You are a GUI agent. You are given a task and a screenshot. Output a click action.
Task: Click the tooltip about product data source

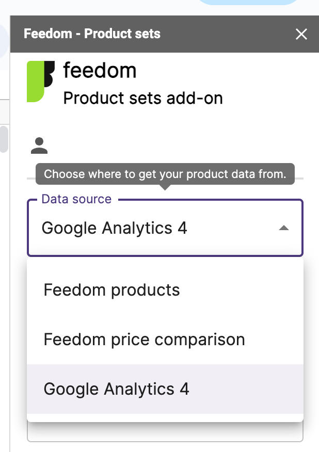point(165,174)
